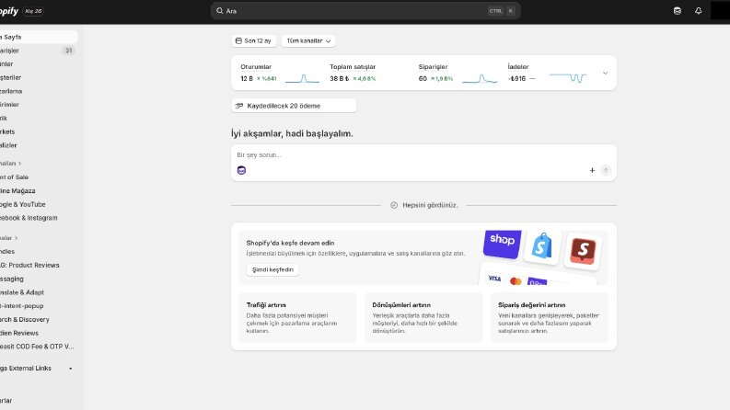The width and height of the screenshot is (730, 410).
Task: Open the COD Fee & OTP app
Action: [x=37, y=347]
